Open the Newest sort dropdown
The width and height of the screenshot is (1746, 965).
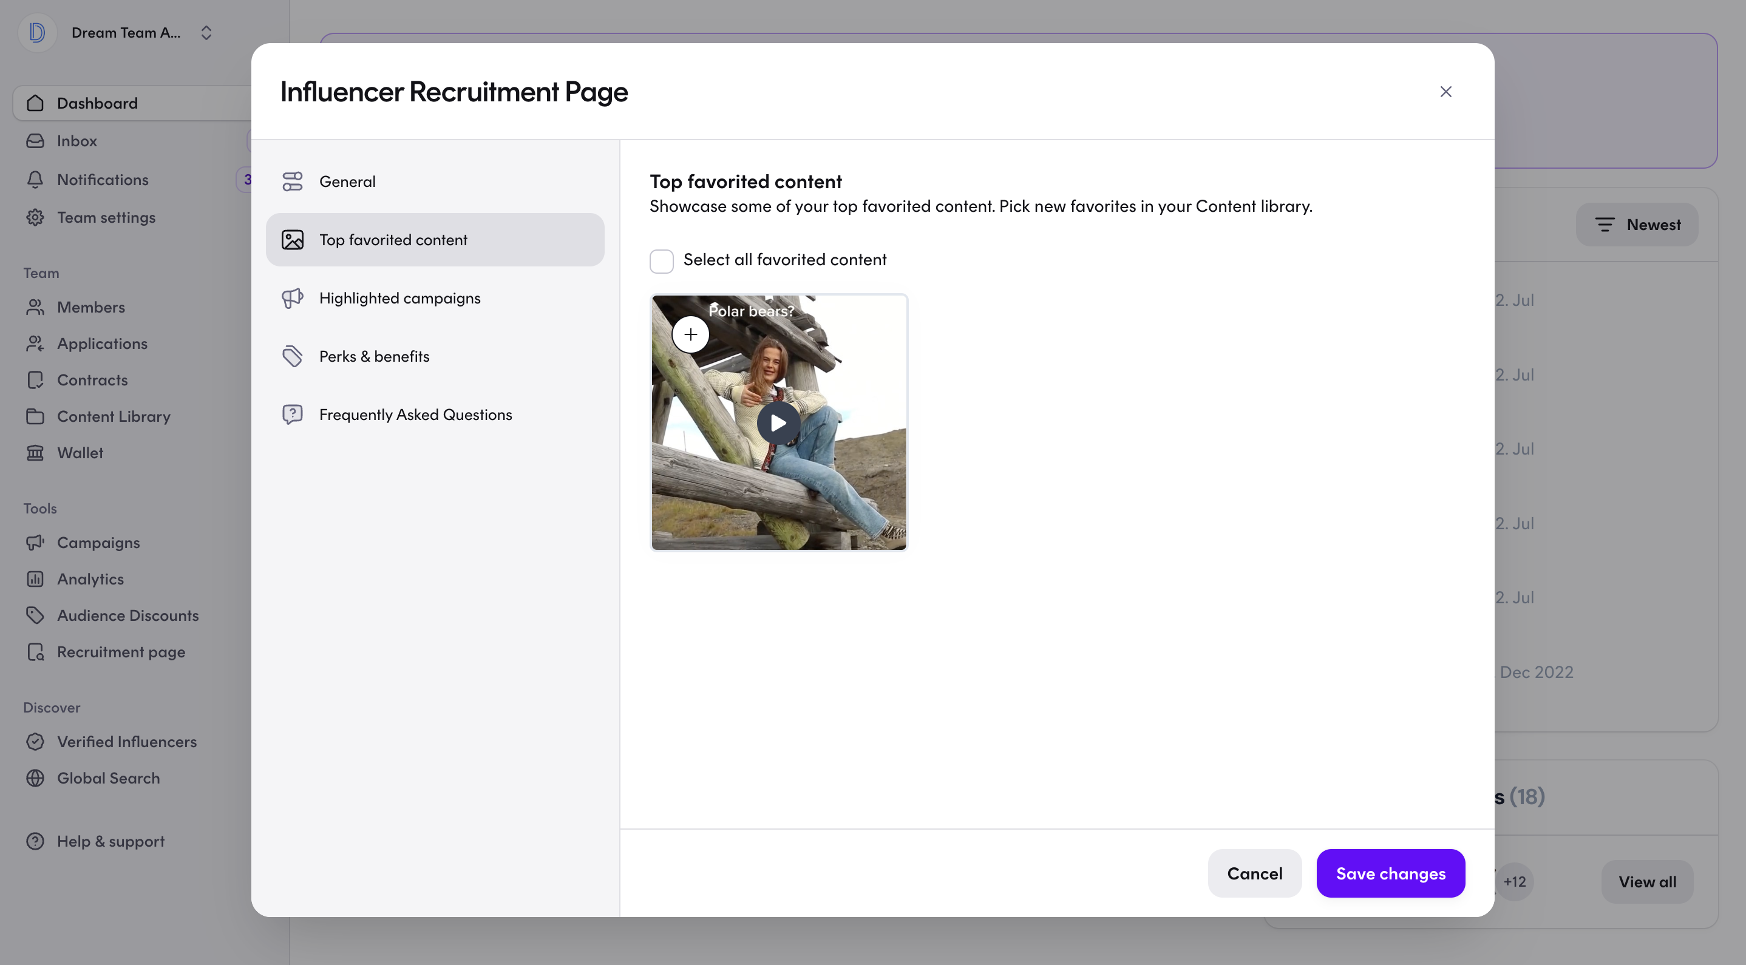point(1636,225)
